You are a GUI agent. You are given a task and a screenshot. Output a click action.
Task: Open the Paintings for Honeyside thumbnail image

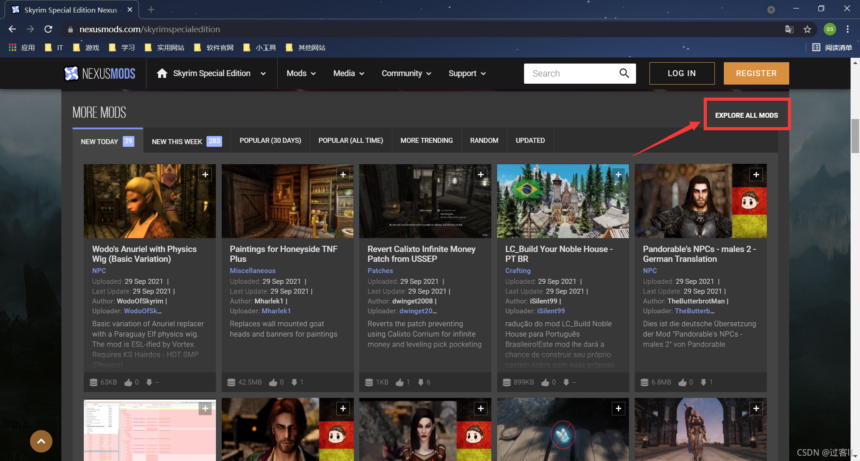coord(287,201)
